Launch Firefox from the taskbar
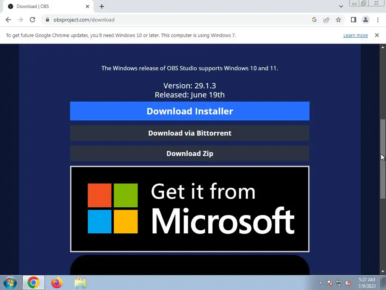 (57, 282)
